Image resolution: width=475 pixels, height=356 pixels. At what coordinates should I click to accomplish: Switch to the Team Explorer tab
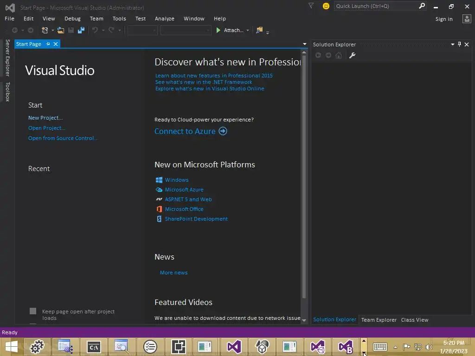(379, 320)
